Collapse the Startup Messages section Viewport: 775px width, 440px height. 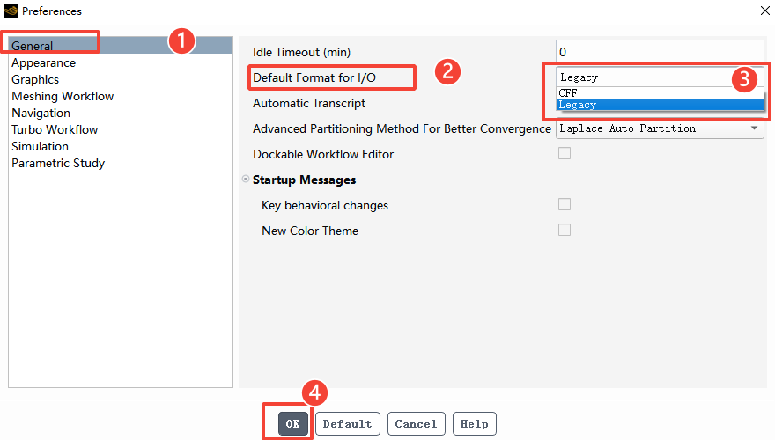245,180
